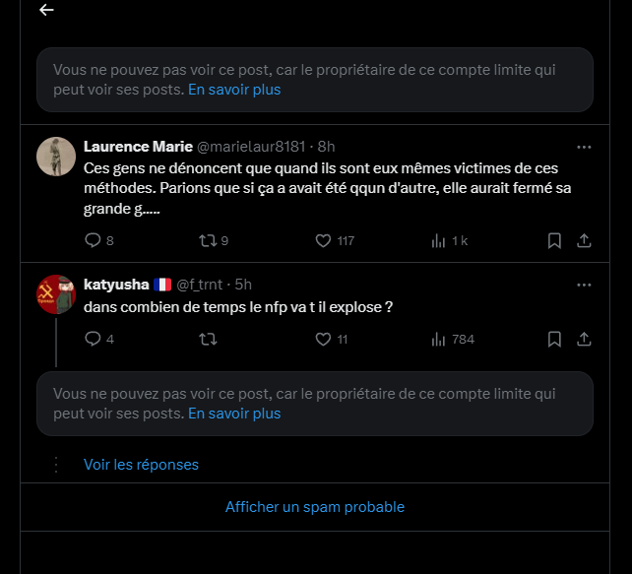This screenshot has height=574, width=632.
Task: Open first "En savoir plus" link
Action: click(x=234, y=89)
